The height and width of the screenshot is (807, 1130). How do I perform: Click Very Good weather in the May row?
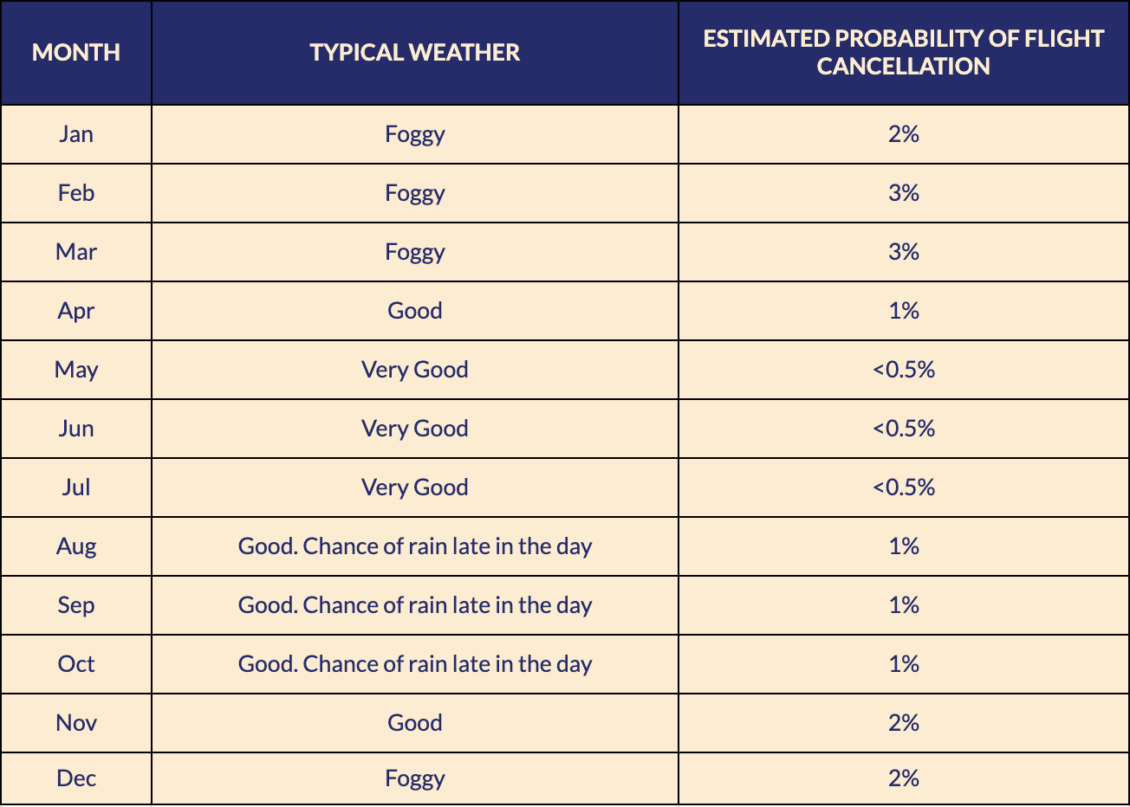(x=415, y=370)
